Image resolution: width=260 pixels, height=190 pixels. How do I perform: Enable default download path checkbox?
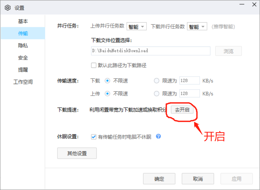click(x=94, y=65)
